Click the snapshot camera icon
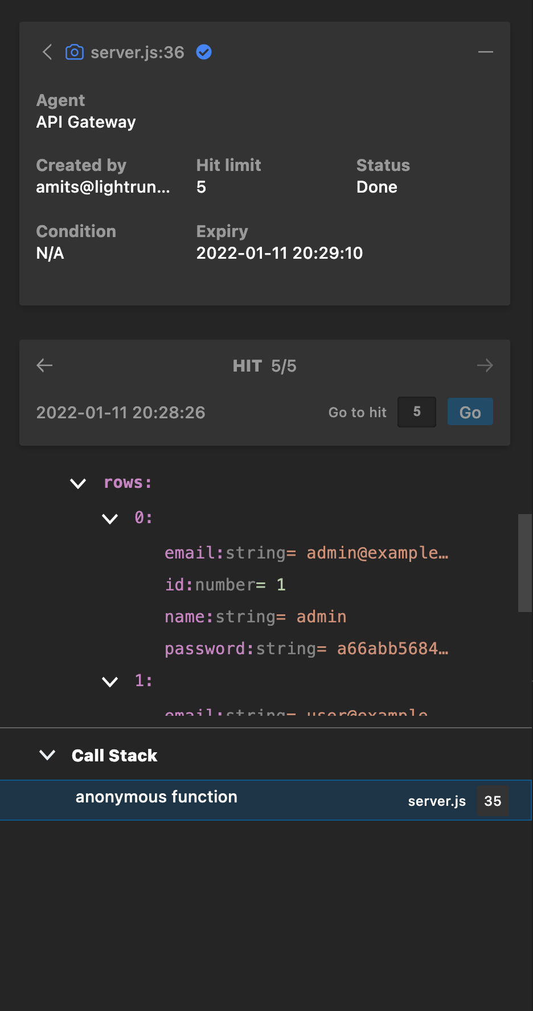533x1011 pixels. (75, 52)
